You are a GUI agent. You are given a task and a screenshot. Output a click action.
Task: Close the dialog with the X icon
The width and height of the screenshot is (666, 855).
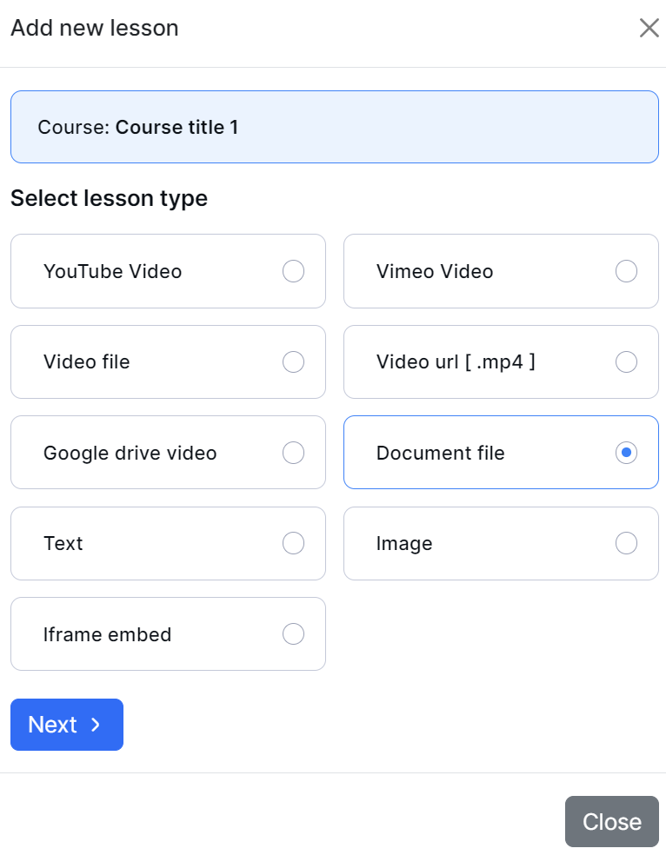(649, 28)
